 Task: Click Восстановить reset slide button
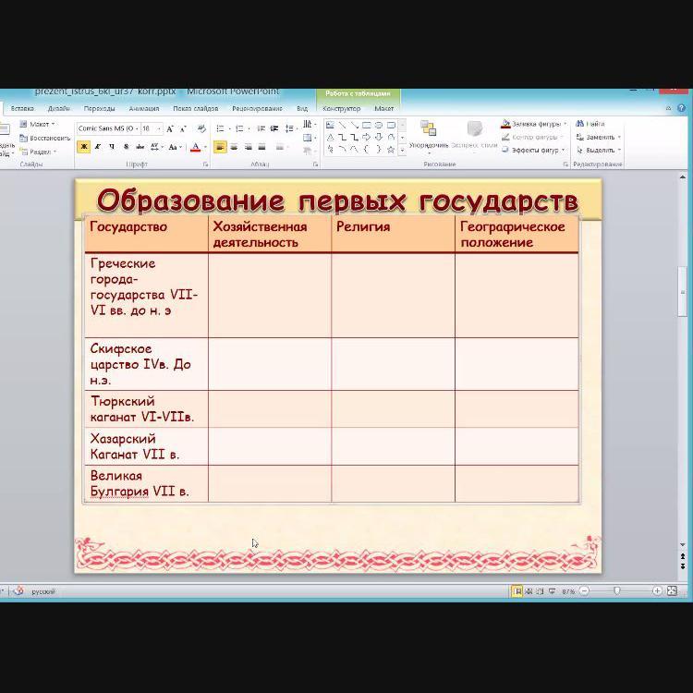point(45,138)
